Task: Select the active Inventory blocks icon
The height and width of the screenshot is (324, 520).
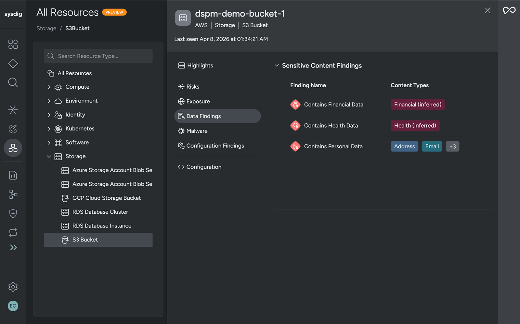Action: click(13, 148)
